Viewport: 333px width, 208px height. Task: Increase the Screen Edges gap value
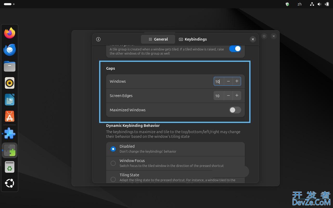237,96
